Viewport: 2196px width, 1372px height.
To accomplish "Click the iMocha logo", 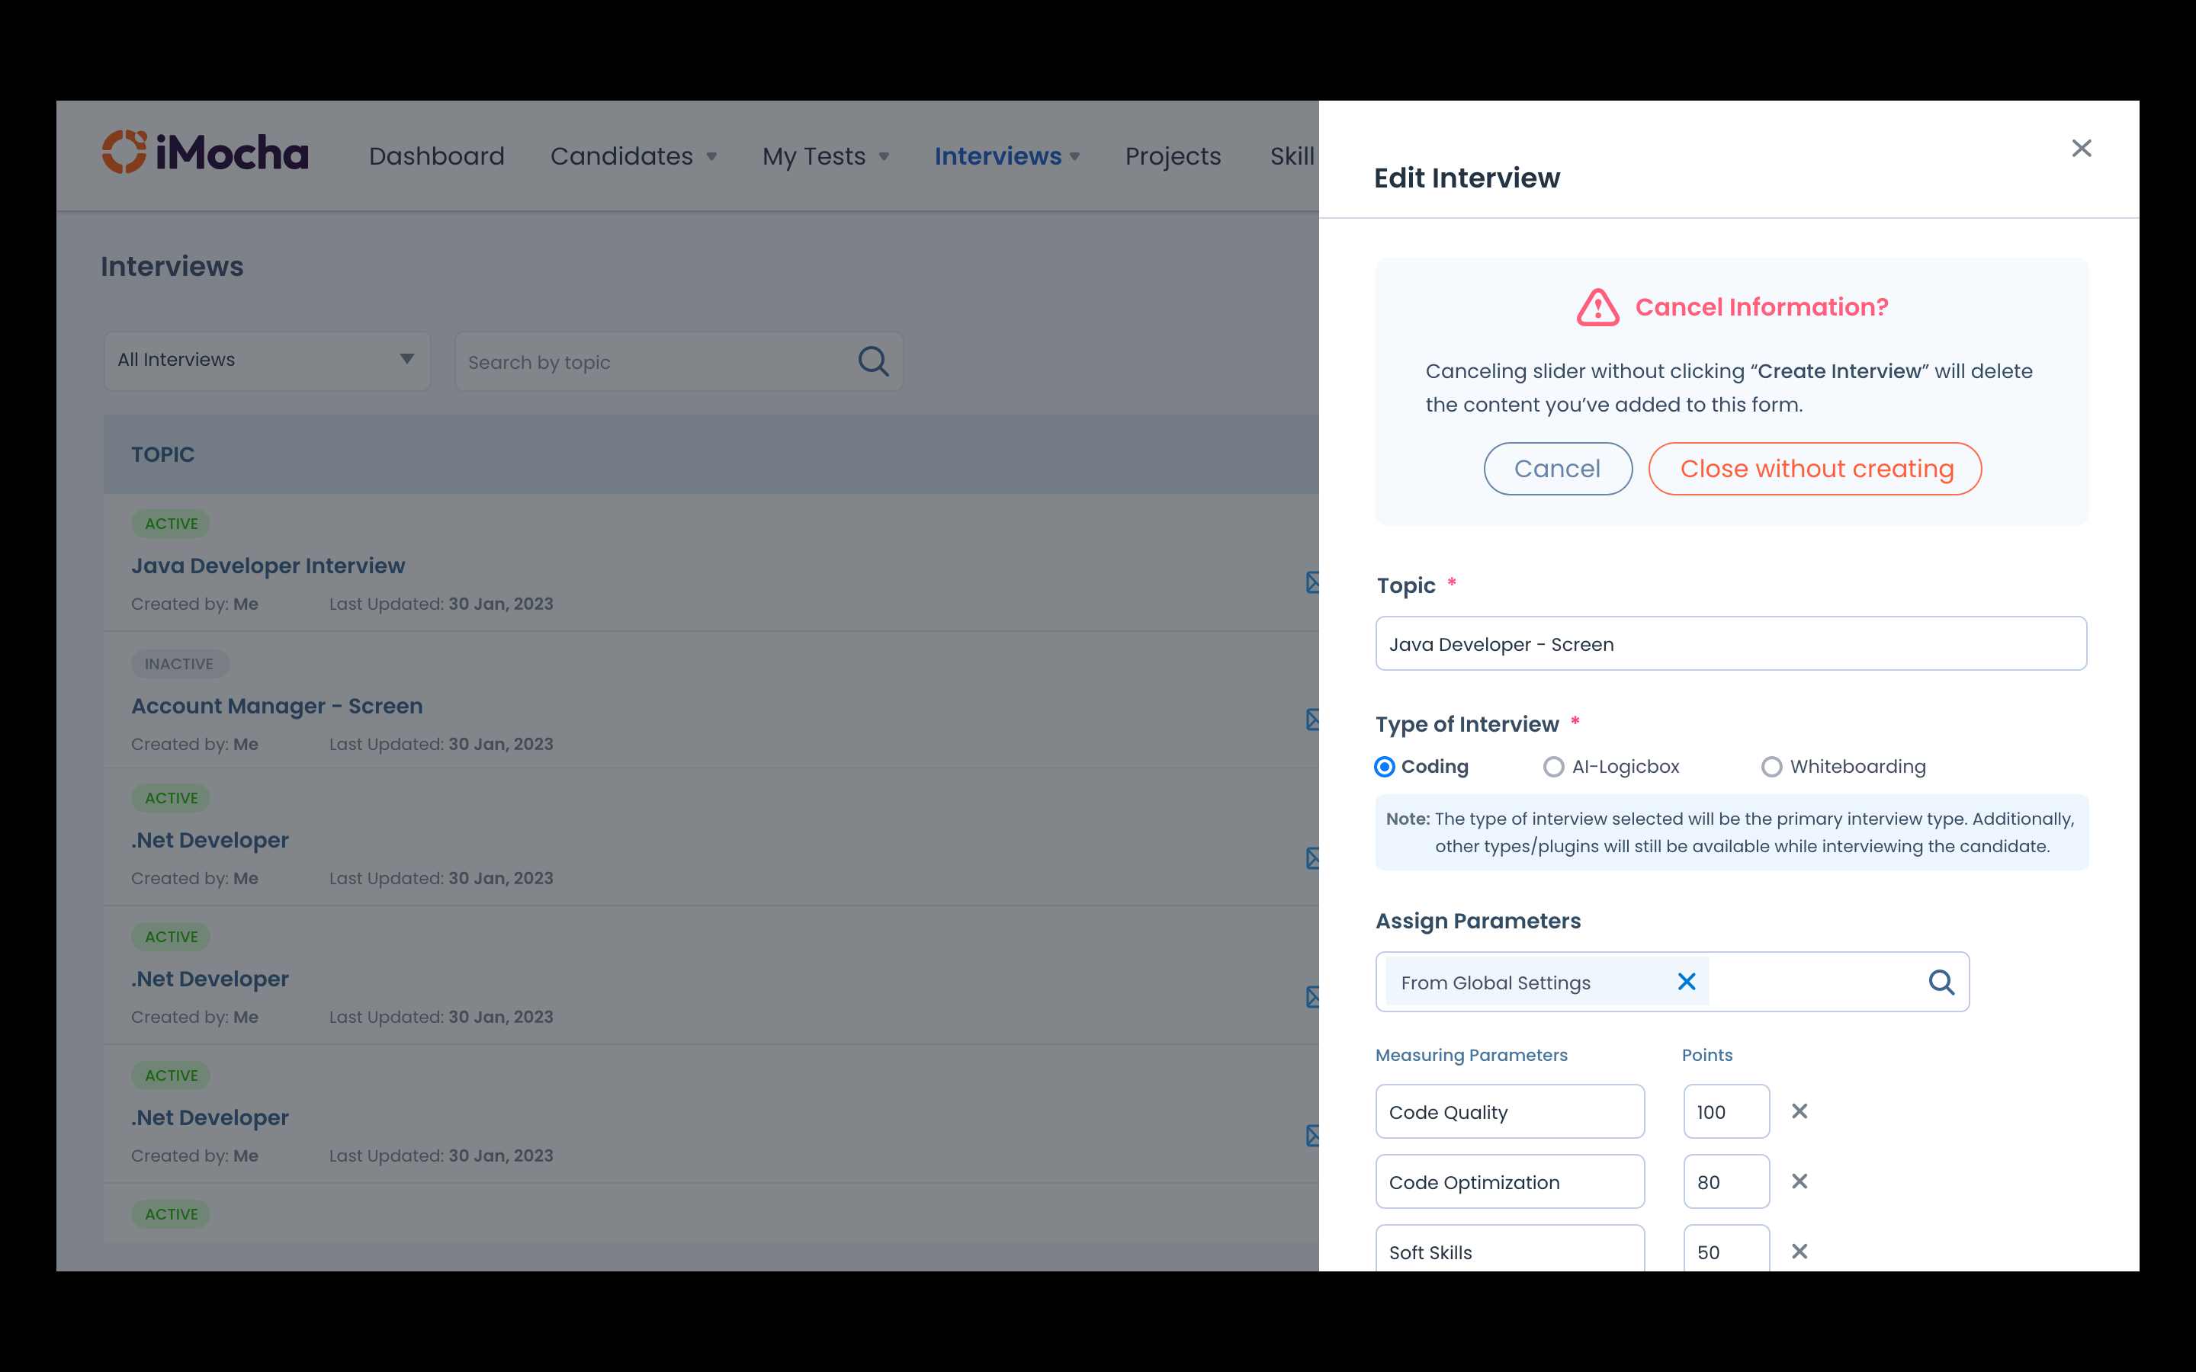I will 205,152.
